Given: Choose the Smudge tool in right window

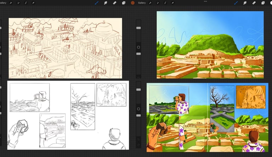Looking at the screenshot, I should point(245,3).
